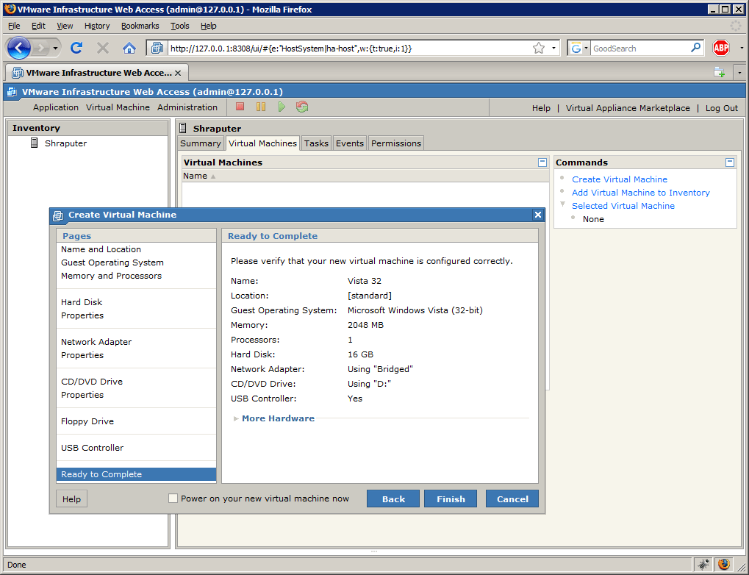Open the Firefox Tools menu
Viewport: 749px width, 575px height.
(x=179, y=26)
